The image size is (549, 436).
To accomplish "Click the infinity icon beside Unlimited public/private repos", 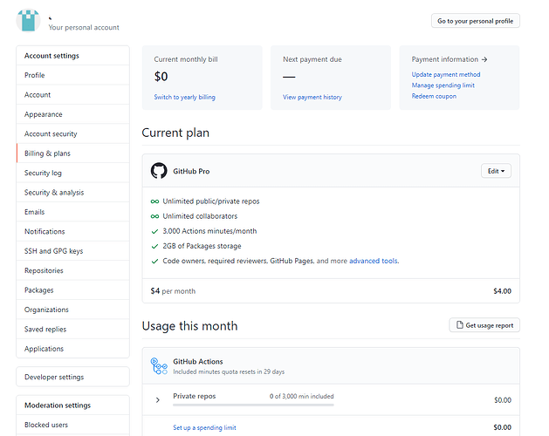I will point(154,201).
